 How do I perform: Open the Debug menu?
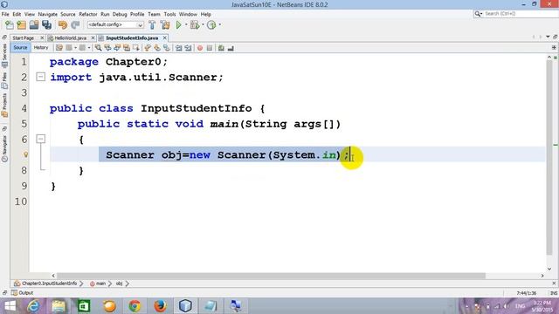120,14
